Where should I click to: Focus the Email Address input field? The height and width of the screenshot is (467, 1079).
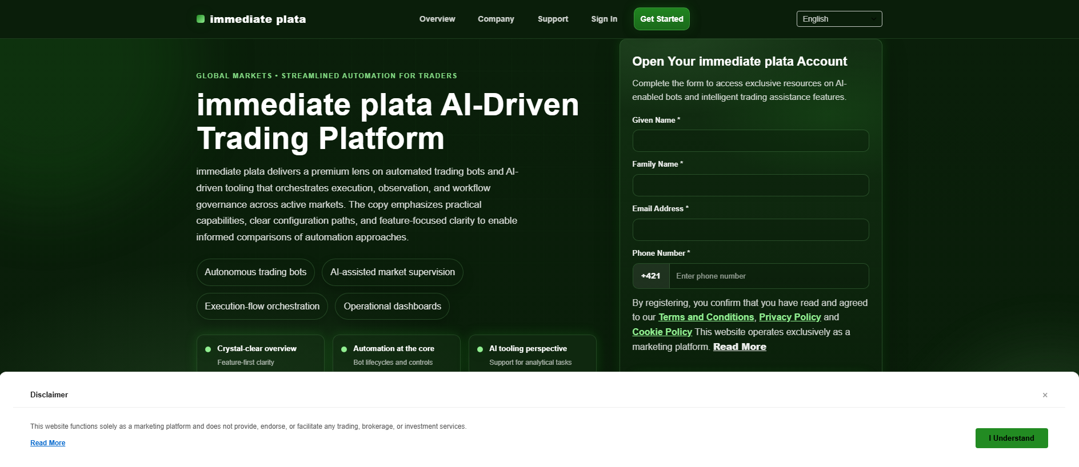tap(750, 230)
